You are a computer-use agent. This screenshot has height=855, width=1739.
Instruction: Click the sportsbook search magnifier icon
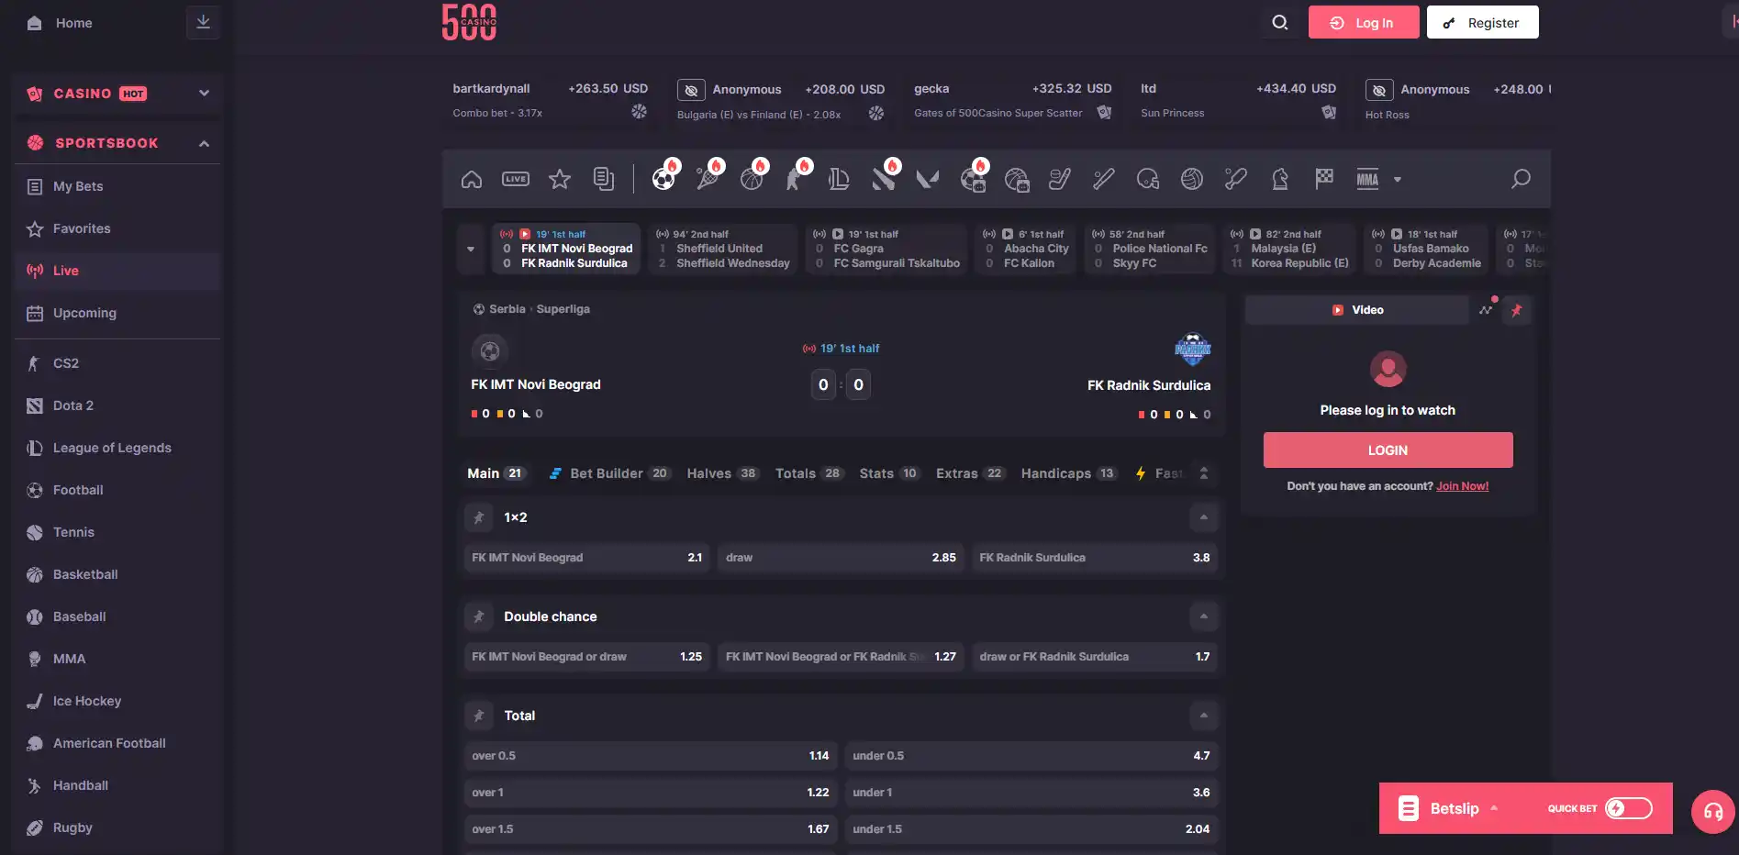point(1521,179)
